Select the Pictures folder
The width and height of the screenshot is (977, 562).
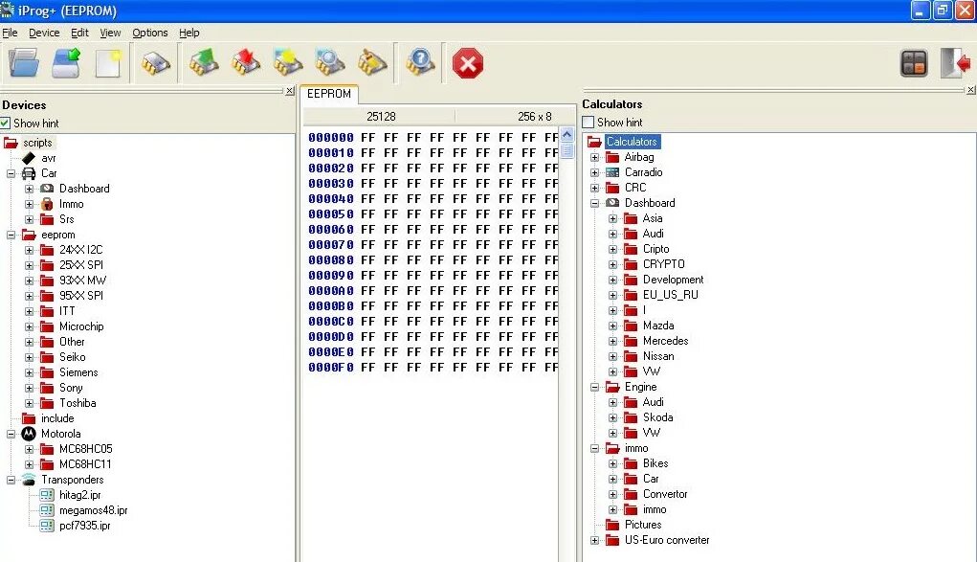coord(643,525)
